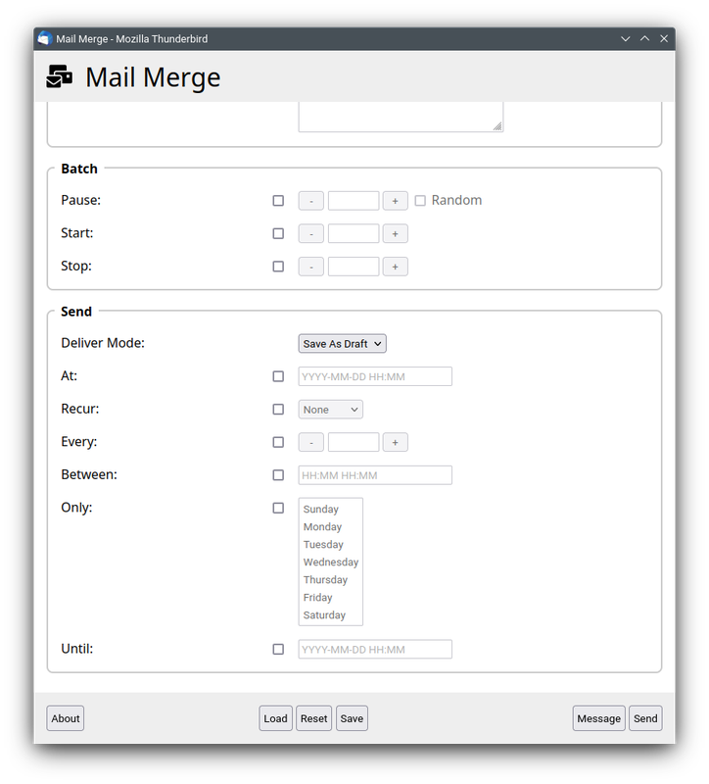Viewport: 709px width, 784px height.
Task: Increase the Start value with plus
Action: (x=396, y=234)
